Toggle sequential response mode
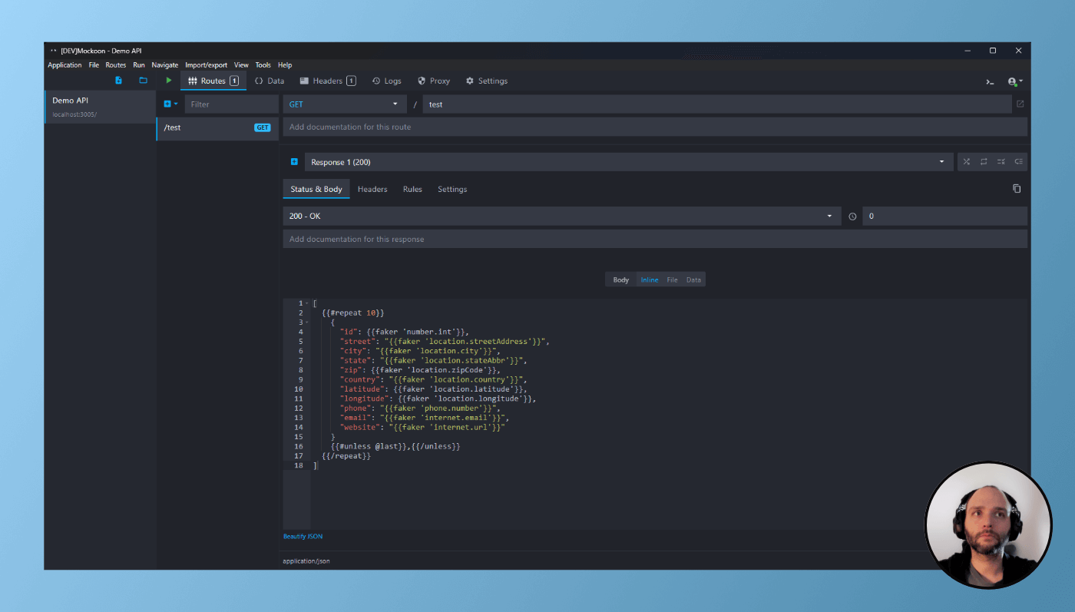The height and width of the screenshot is (612, 1075). tap(984, 162)
